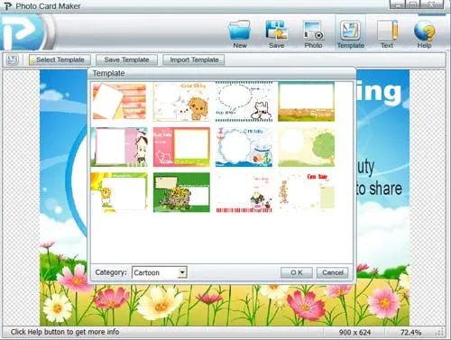Confirm with the OK button
This screenshot has height=340, width=451.
coord(297,272)
